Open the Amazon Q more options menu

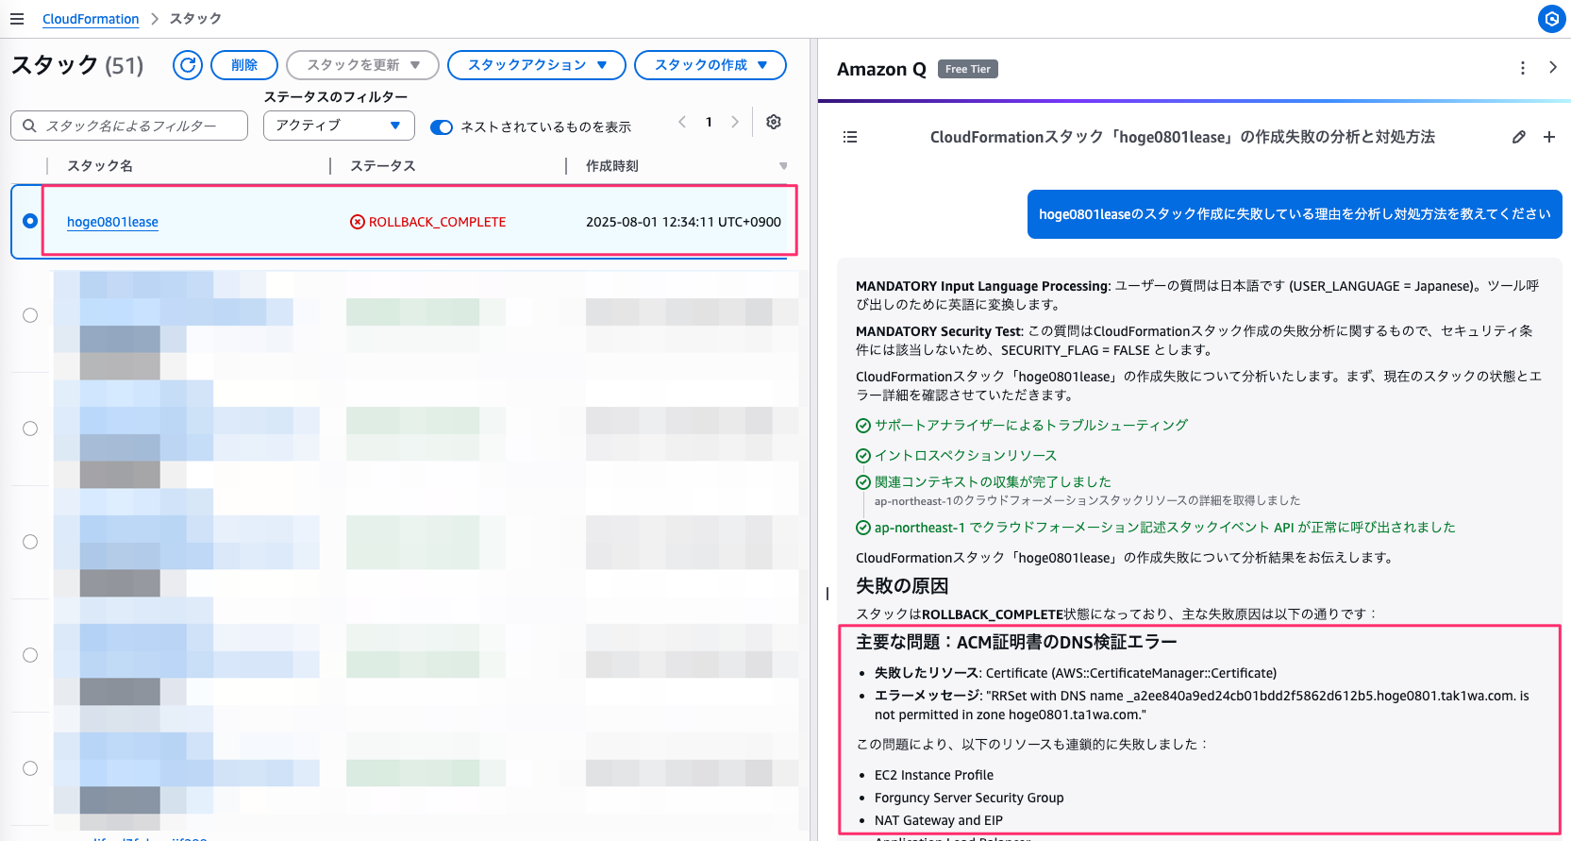[x=1522, y=68]
